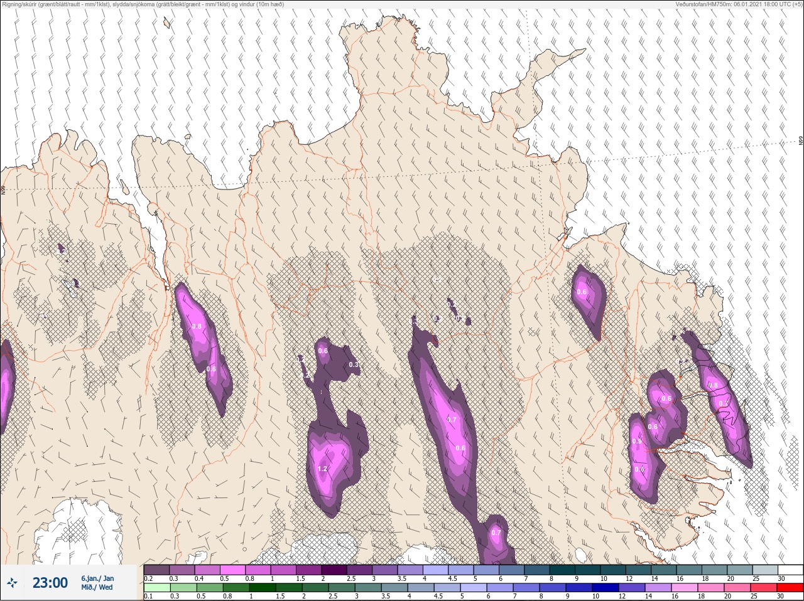The height and width of the screenshot is (601, 804).
Task: Click the 0.9 precipitation value on the map
Action: click(637, 442)
